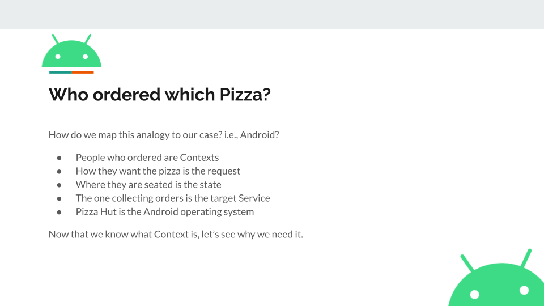Viewport: 544px width, 306px height.
Task: Click the 'Now that we know what Context is' line
Action: [x=176, y=234]
